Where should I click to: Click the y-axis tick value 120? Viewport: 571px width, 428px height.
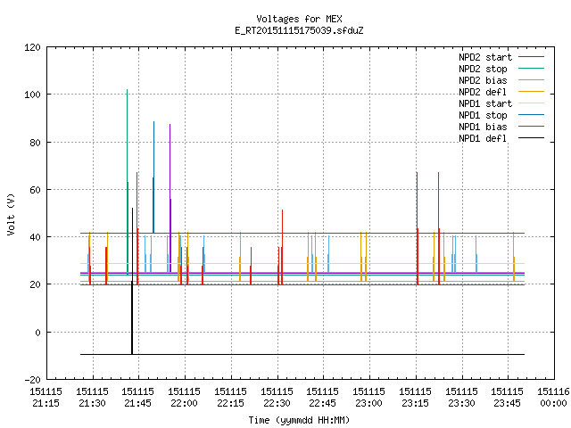(x=32, y=47)
